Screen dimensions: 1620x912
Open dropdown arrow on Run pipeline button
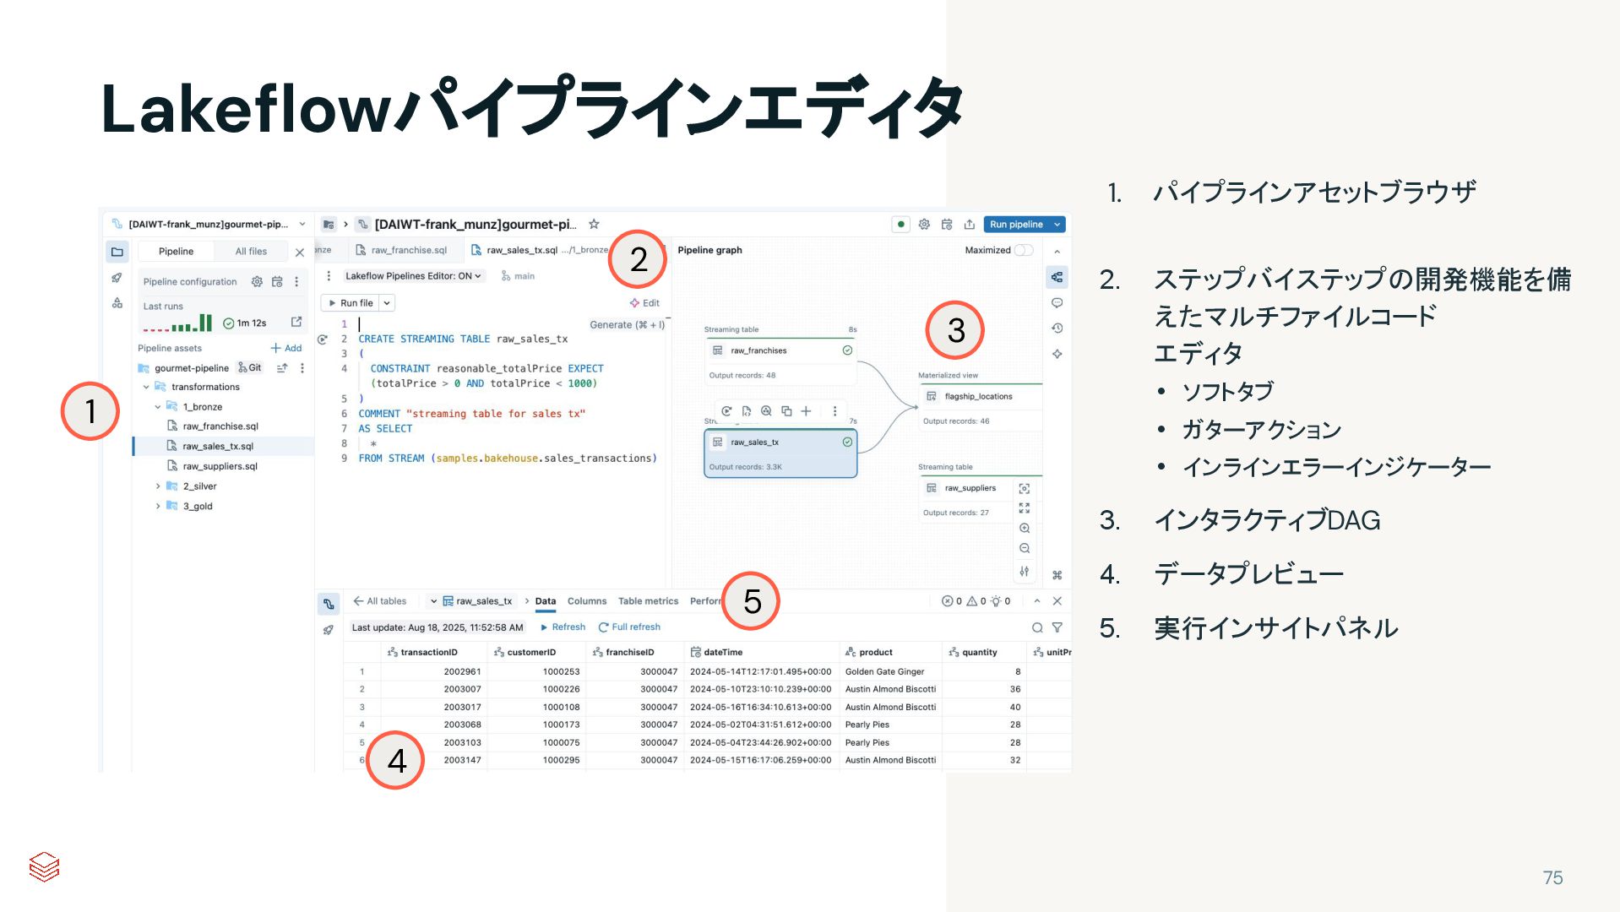coord(1057,225)
